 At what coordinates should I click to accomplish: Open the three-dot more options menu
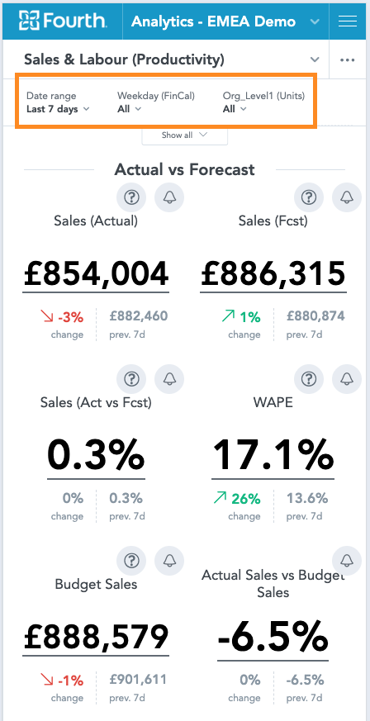pos(348,59)
